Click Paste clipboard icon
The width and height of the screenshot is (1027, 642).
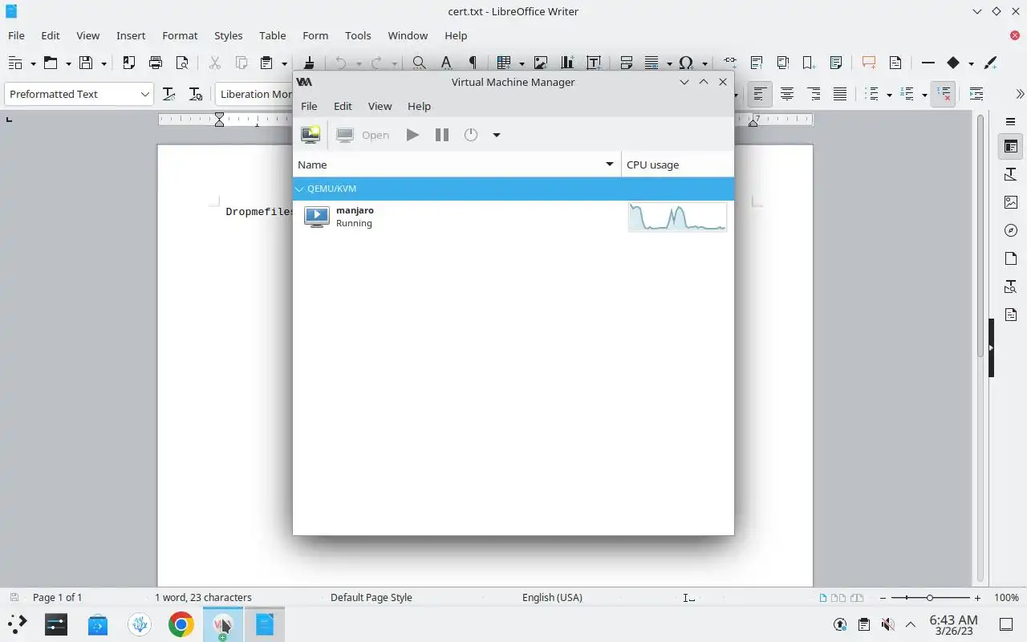click(267, 63)
